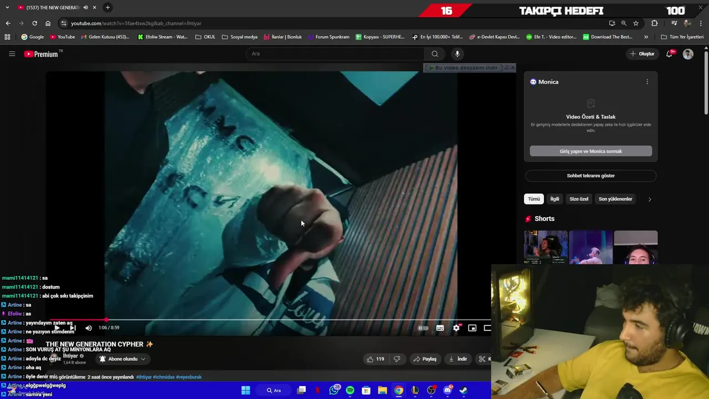Toggle theater mode in player
This screenshot has height=399, width=709.
tap(487, 328)
